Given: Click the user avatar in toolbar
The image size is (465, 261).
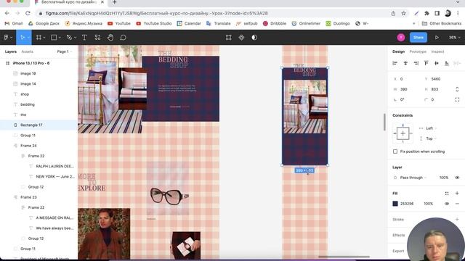Looking at the screenshot, I should (401, 37).
